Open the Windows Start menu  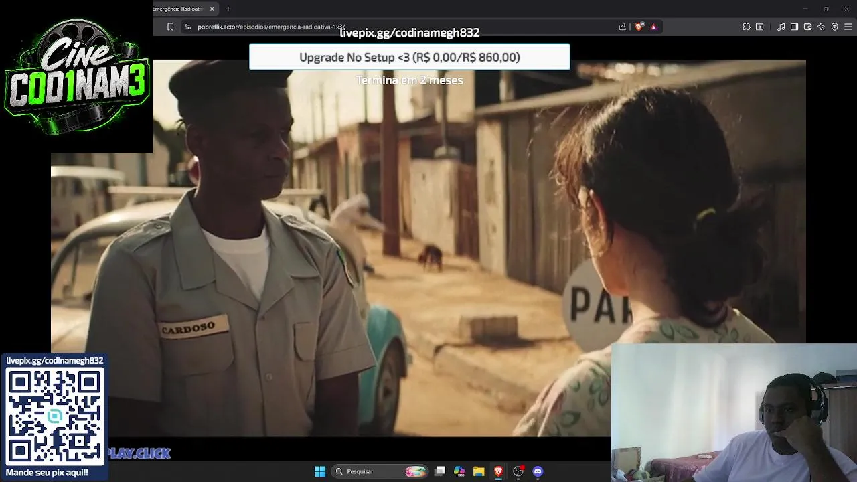[x=319, y=471]
